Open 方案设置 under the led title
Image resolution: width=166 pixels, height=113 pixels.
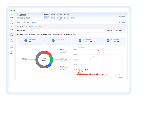(x=20, y=18)
